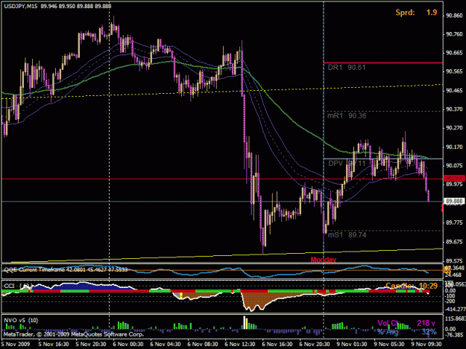466x349 pixels.
Task: Click the QQE Current Timeframe indicator label
Action: pyautogui.click(x=66, y=269)
